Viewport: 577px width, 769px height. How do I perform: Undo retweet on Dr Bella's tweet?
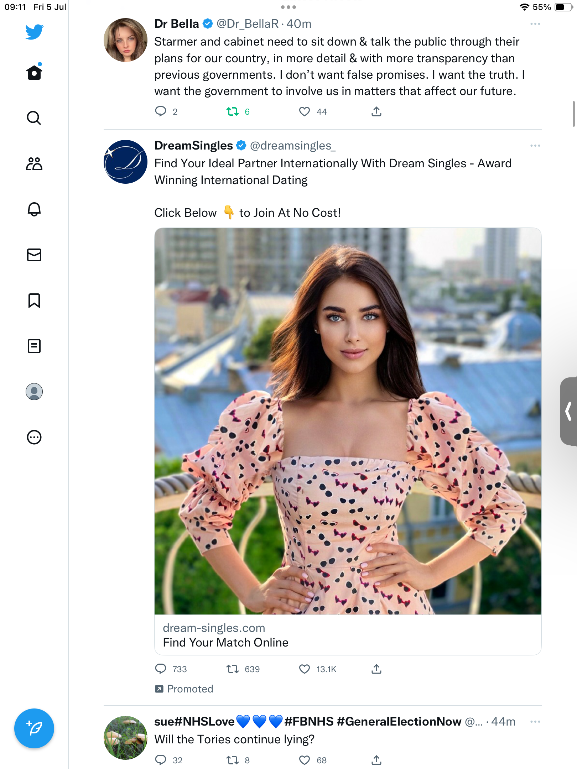233,112
